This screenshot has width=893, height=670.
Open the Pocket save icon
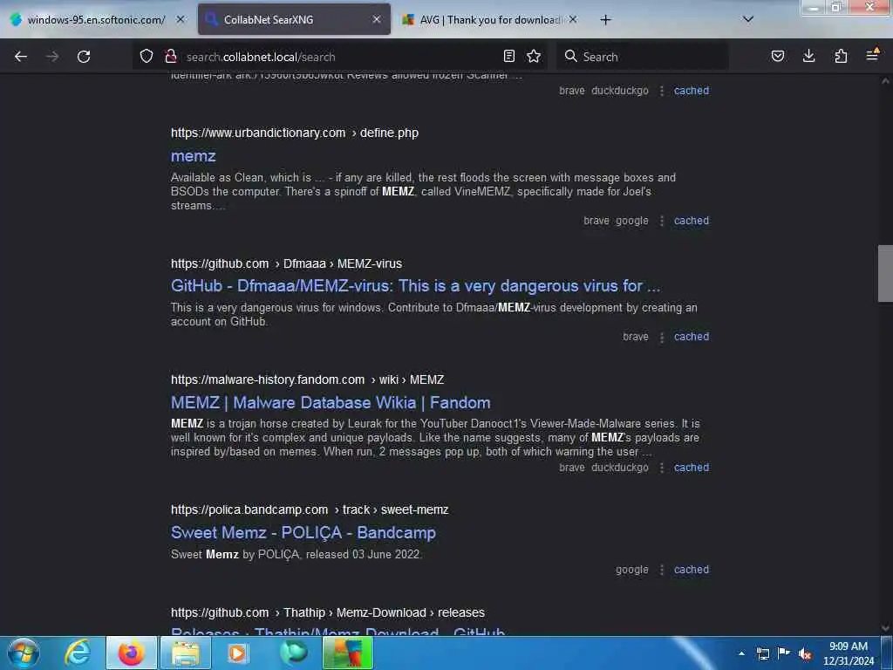click(778, 56)
